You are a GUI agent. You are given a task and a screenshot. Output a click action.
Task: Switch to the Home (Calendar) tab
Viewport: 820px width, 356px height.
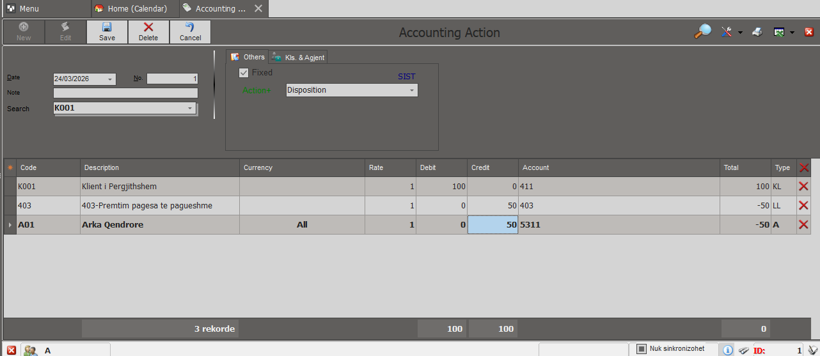(131, 9)
